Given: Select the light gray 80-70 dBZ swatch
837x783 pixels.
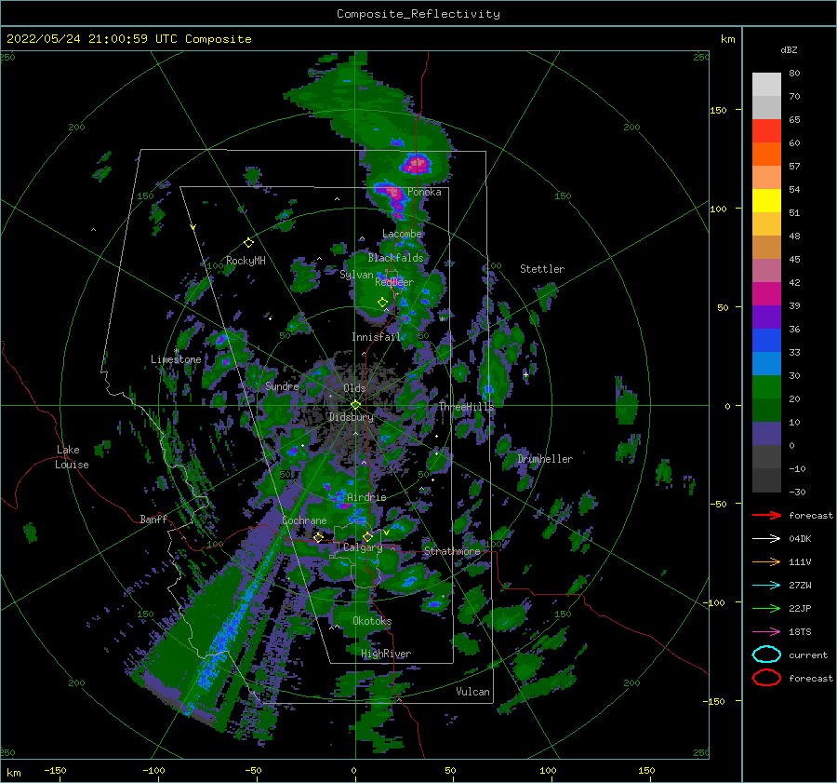Looking at the screenshot, I should [766, 85].
